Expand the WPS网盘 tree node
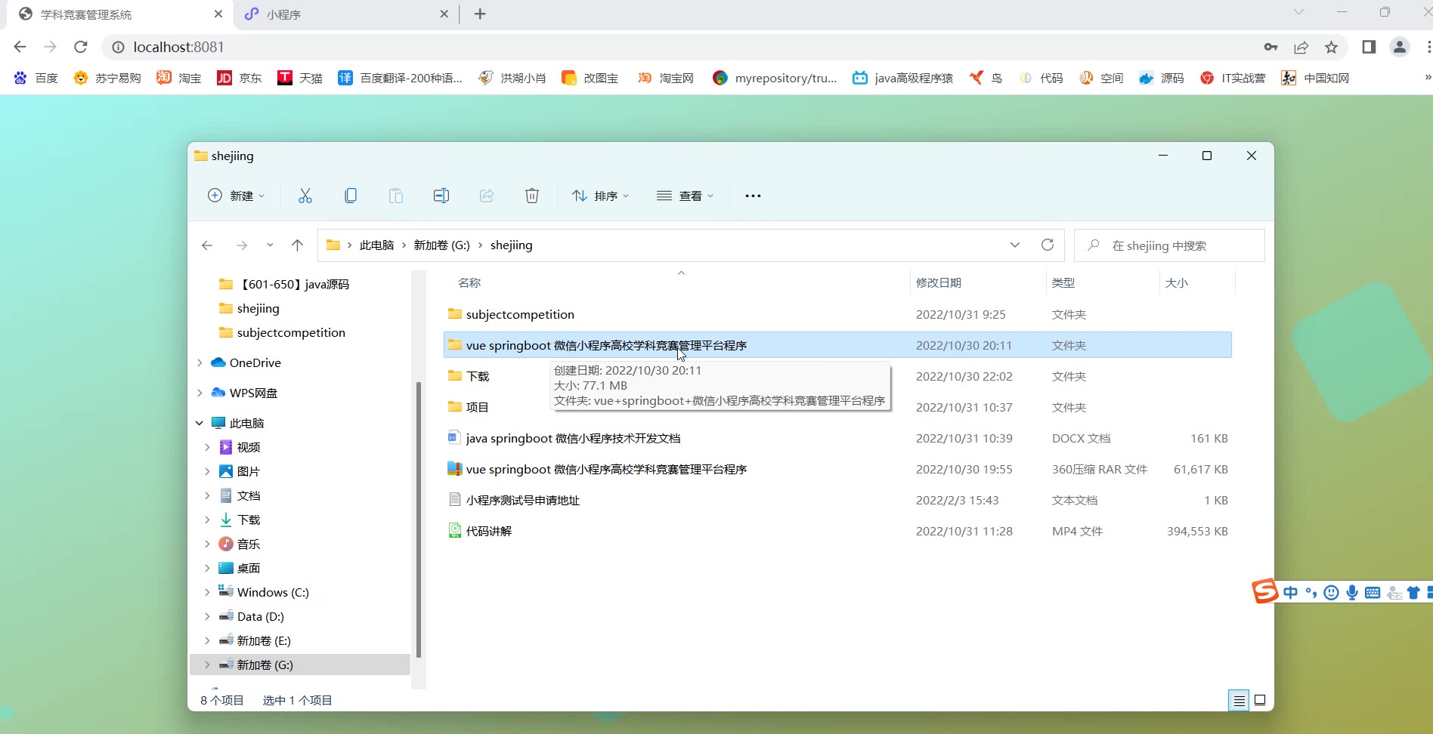 [200, 393]
